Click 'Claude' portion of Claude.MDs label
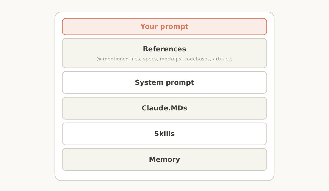 point(151,108)
